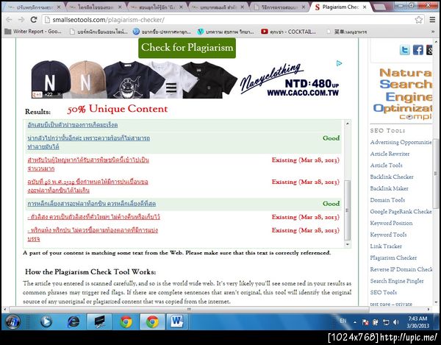Click the results list scrollbar thumb

[348, 210]
